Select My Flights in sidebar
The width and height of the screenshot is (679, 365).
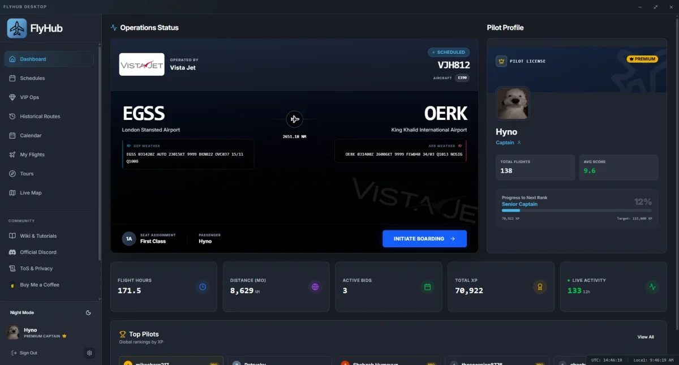click(x=49, y=154)
